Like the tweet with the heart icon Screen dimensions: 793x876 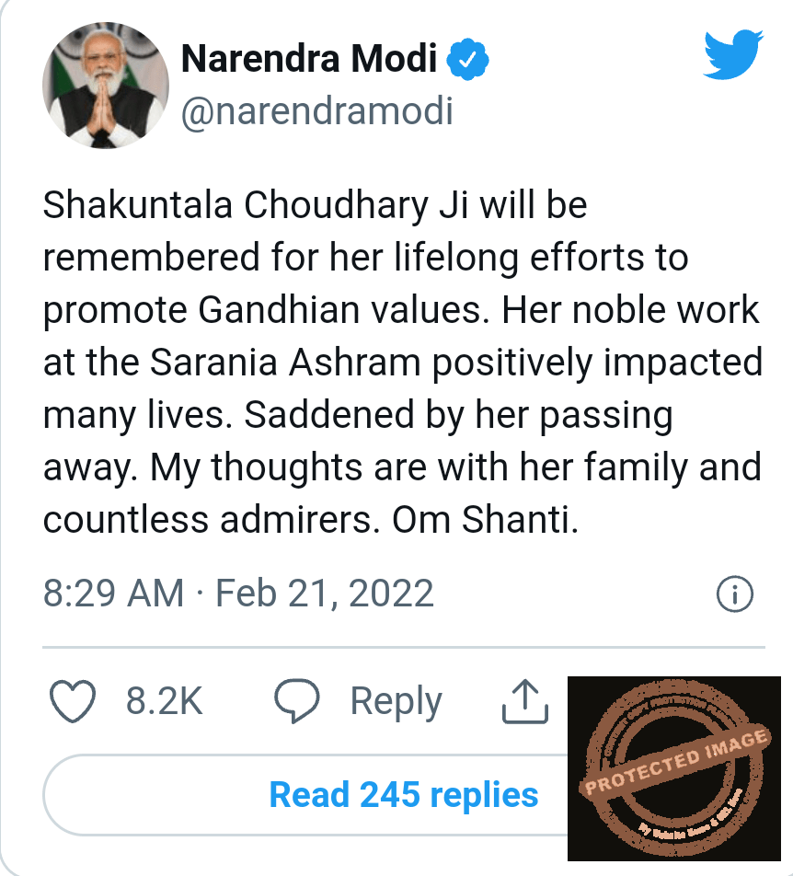click(73, 703)
